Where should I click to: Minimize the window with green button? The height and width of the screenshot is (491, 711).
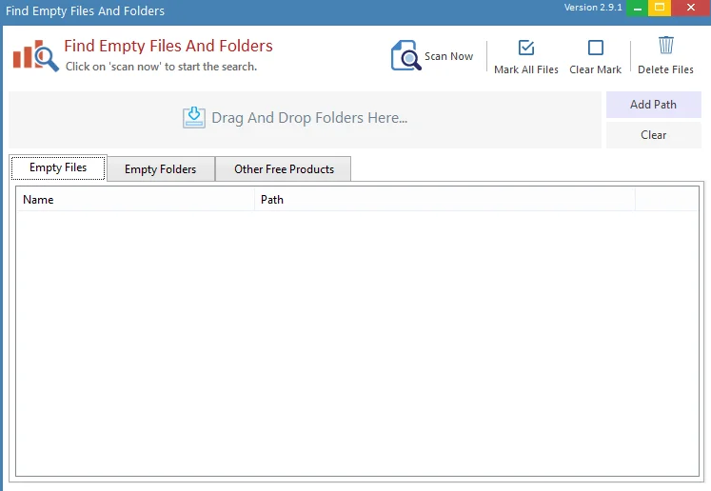click(x=637, y=8)
